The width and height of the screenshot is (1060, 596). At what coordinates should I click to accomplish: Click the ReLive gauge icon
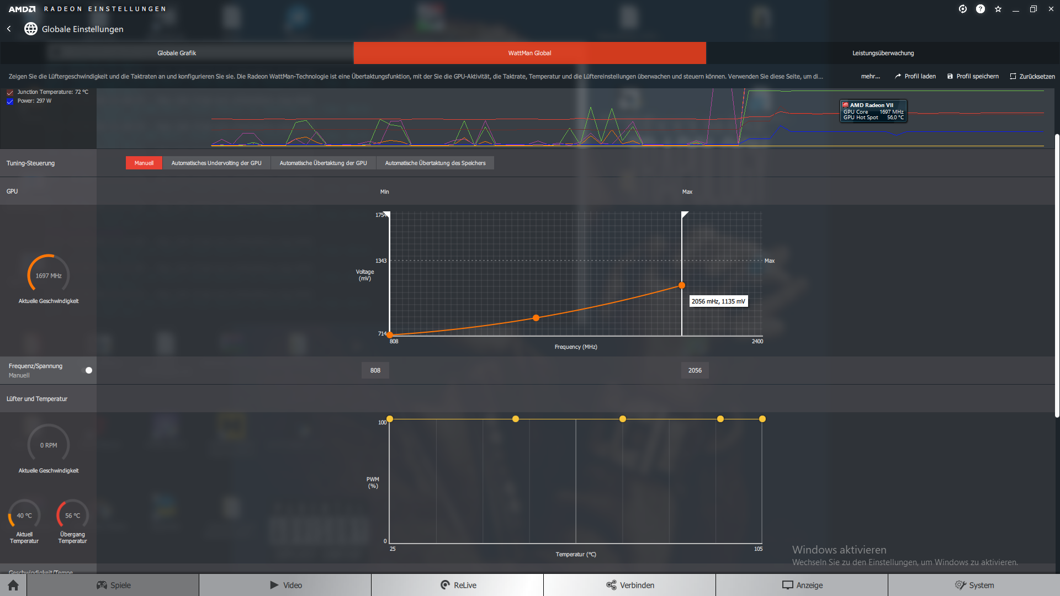point(444,585)
